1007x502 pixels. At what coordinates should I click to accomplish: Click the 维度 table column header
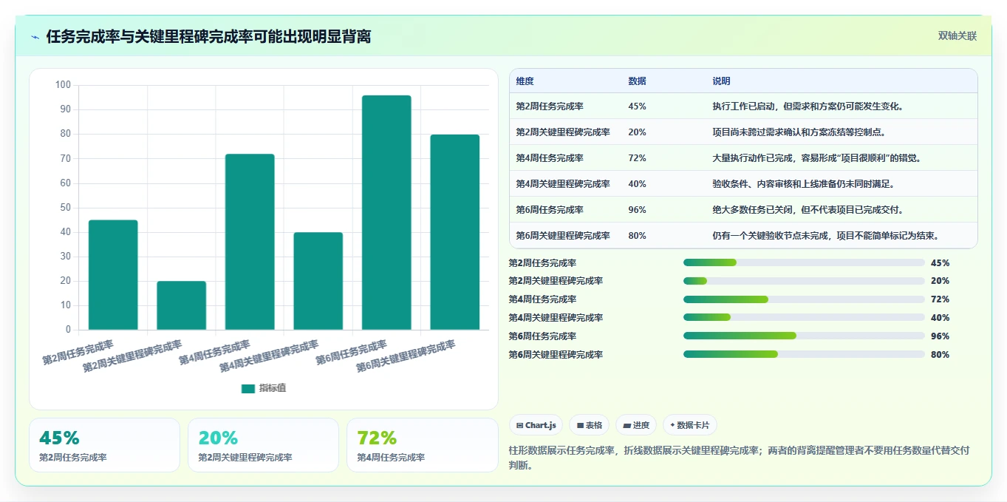pyautogui.click(x=525, y=81)
